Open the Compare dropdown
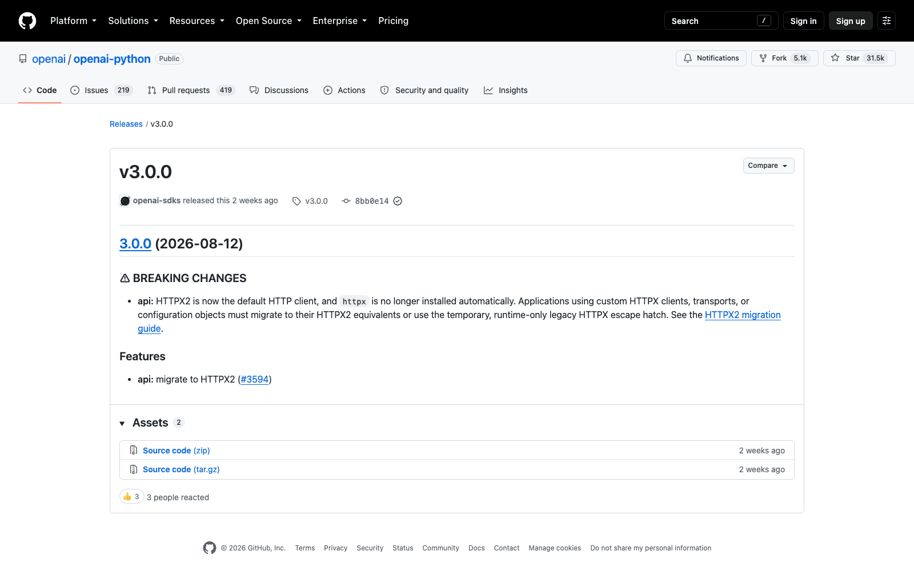Image resolution: width=914 pixels, height=571 pixels. 768,166
